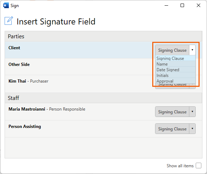Screen dimensions: 207x174
Task: Collapse the Client Signing Clause dropdown arrow
Action: [193, 50]
